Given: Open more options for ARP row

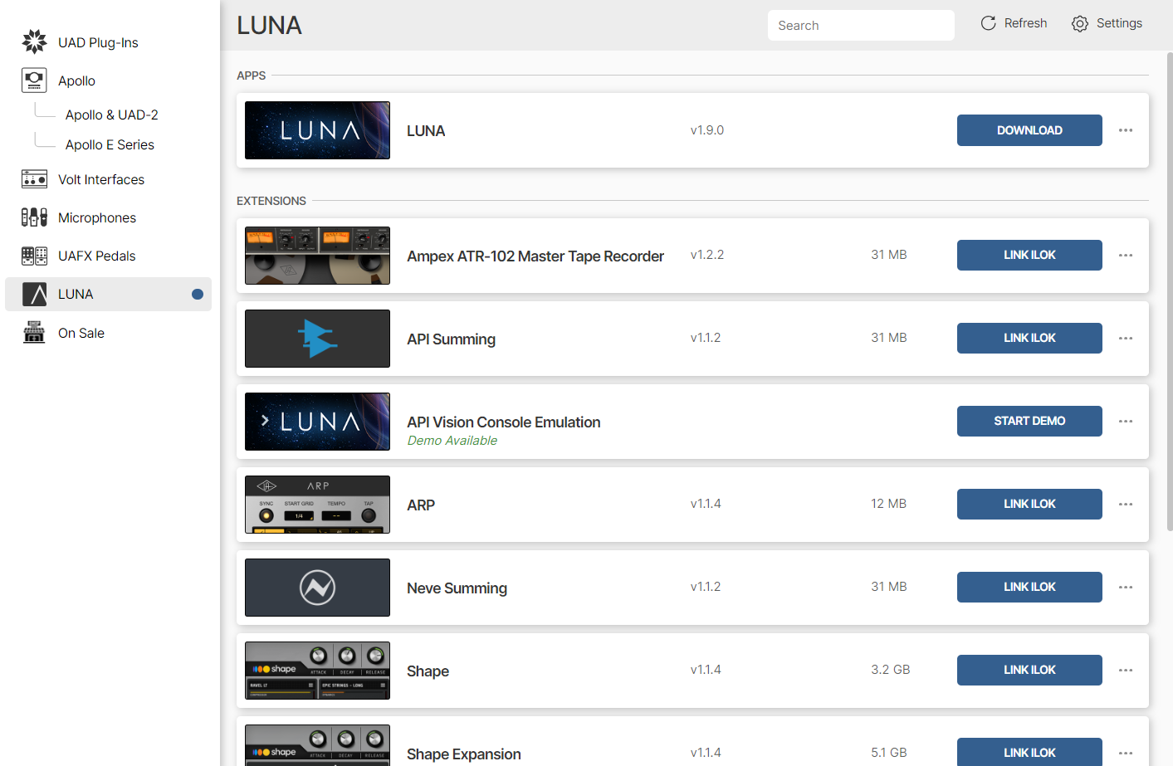Looking at the screenshot, I should coord(1126,504).
